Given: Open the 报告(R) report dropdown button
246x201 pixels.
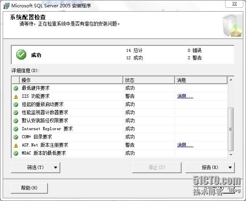Looking at the screenshot, I should pos(210,167).
